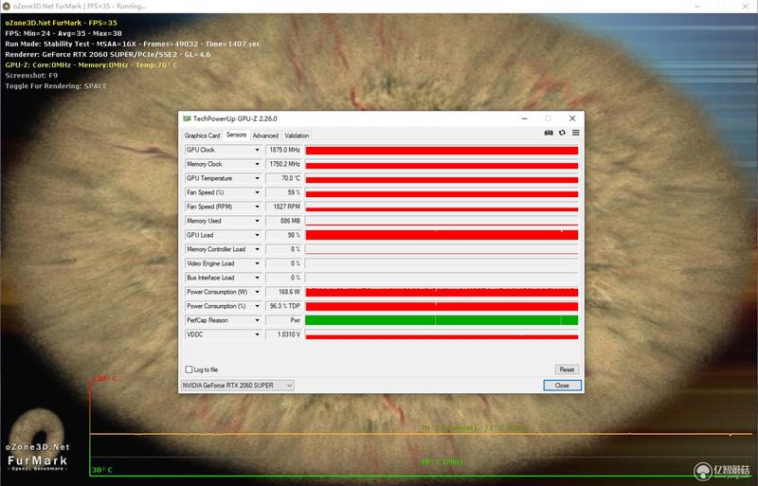
Task: Go to the Validation tab
Action: tap(297, 135)
